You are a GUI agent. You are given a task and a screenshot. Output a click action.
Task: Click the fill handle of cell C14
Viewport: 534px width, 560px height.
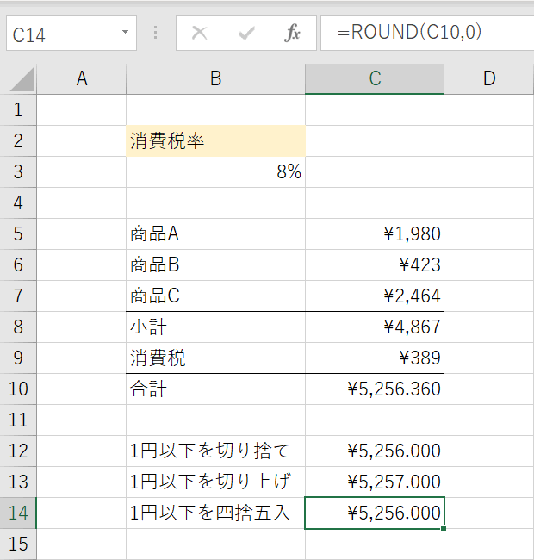click(444, 528)
